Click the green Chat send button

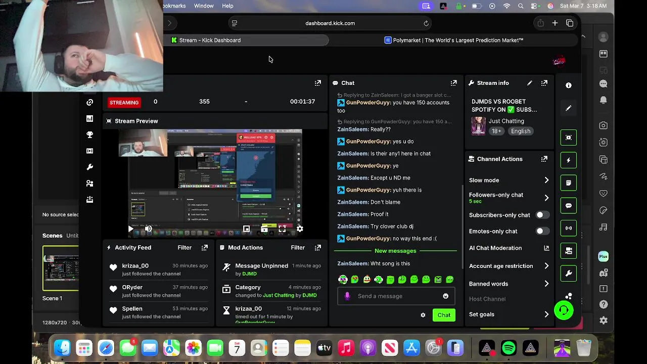444,315
